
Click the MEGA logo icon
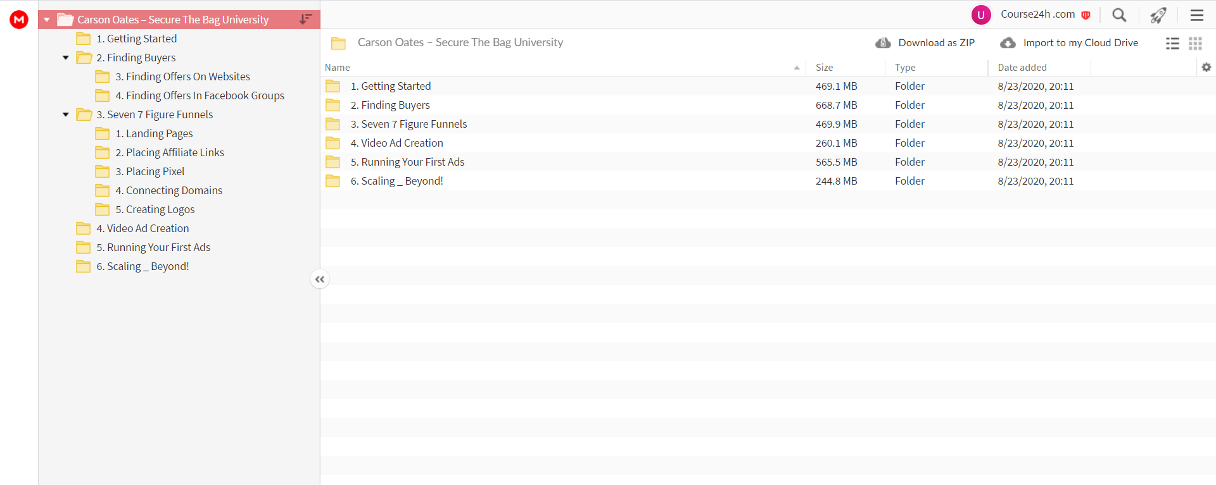pyautogui.click(x=19, y=20)
